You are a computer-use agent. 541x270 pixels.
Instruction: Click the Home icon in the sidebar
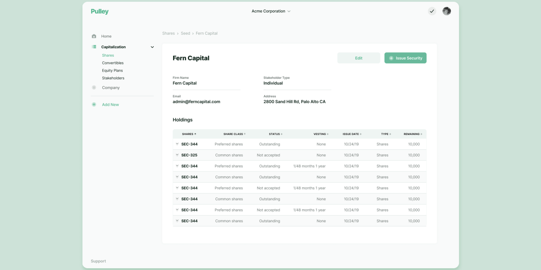[x=94, y=36]
